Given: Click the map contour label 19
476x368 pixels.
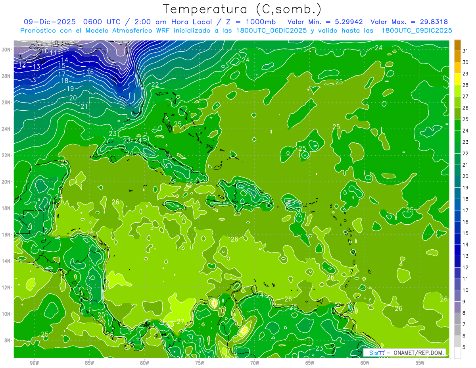Looking at the screenshot, I should (70, 89).
